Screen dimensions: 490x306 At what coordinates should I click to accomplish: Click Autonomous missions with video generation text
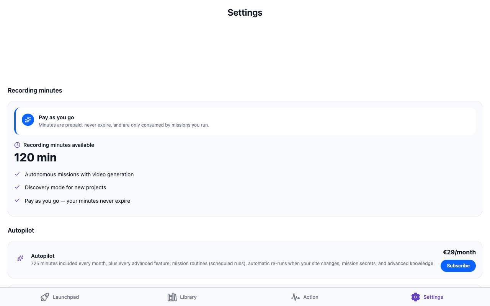point(79,174)
